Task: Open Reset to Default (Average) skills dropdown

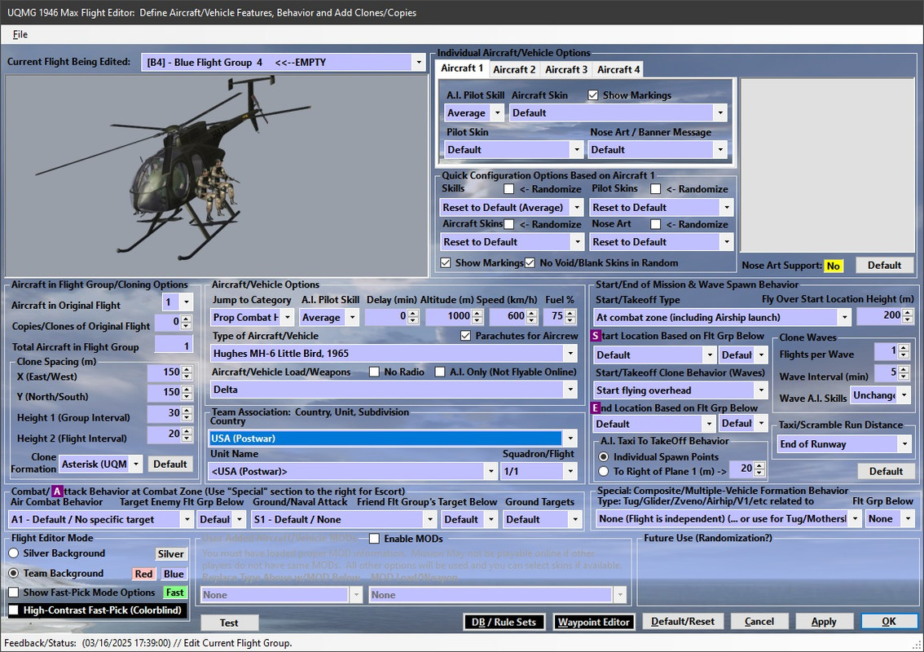Action: pos(577,208)
